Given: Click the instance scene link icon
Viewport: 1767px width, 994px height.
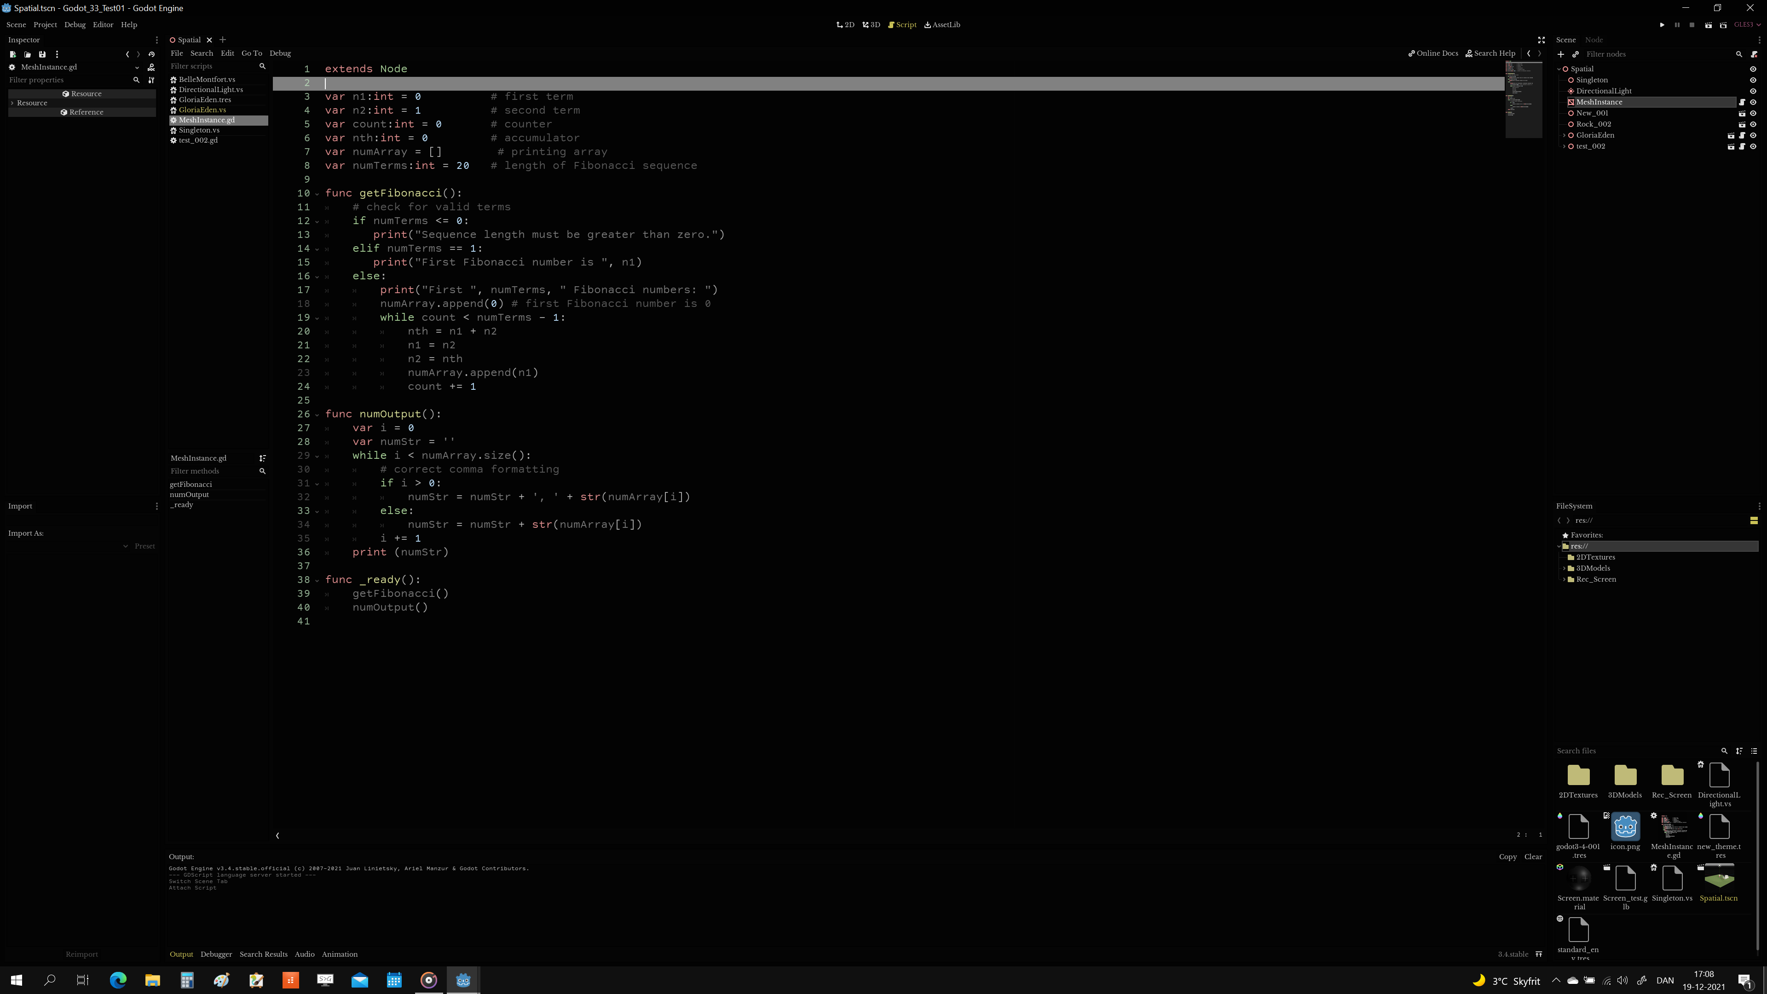Looking at the screenshot, I should [x=1576, y=54].
